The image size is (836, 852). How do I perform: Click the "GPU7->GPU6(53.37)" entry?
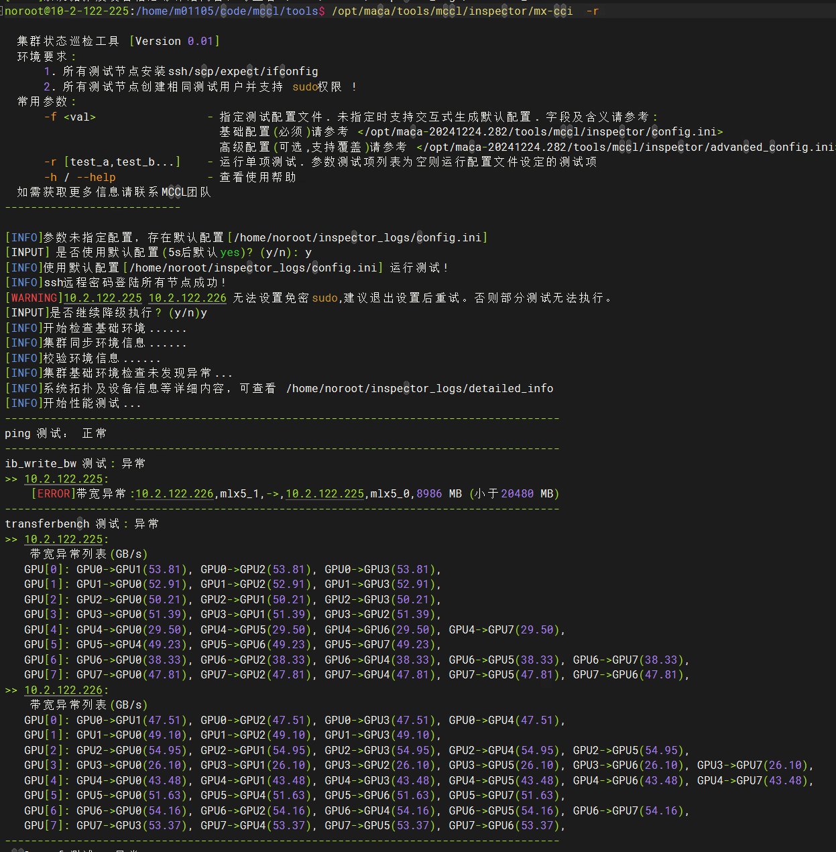505,825
